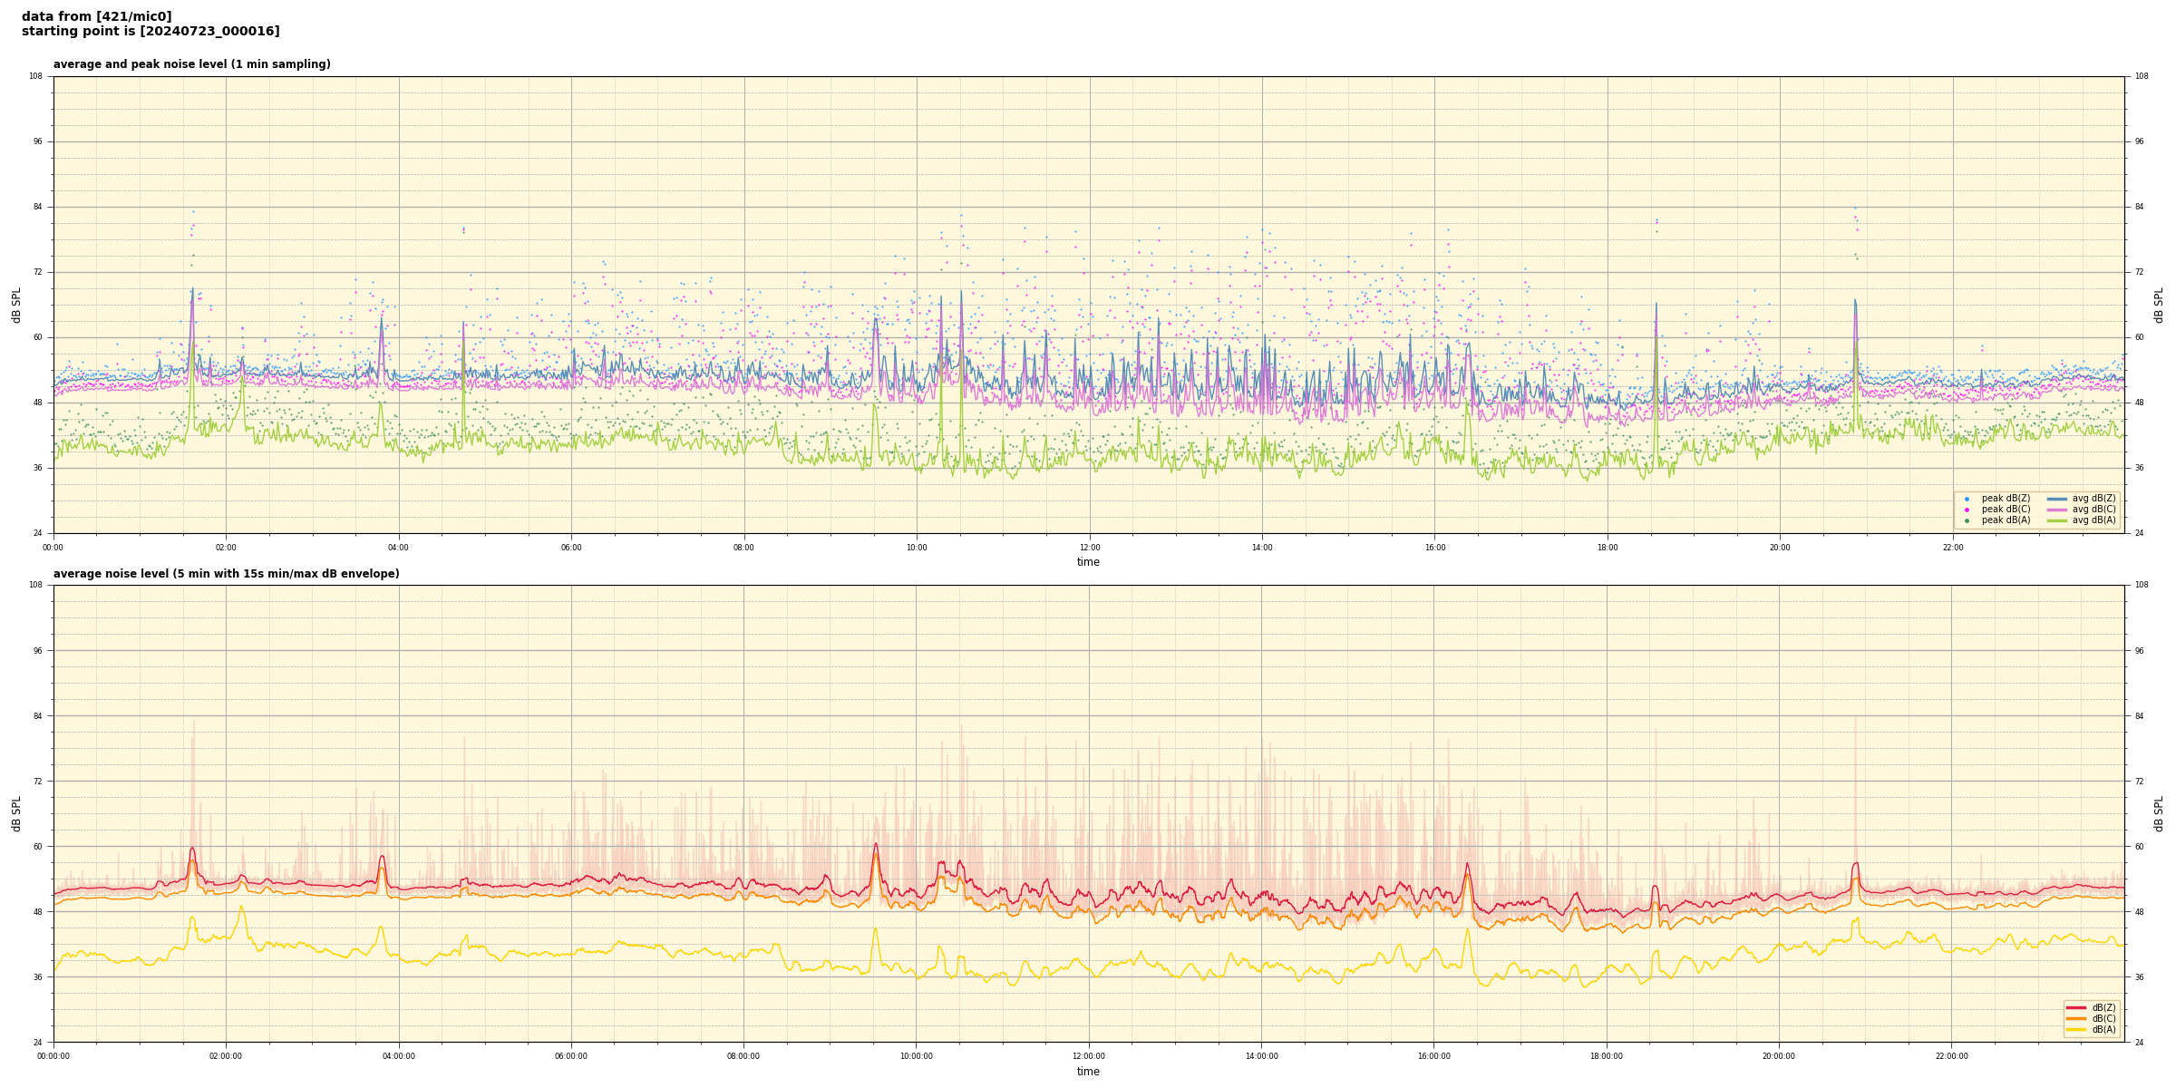The height and width of the screenshot is (1088, 2176).
Task: Click the green peak dB(A) legend marker
Action: 1967,520
